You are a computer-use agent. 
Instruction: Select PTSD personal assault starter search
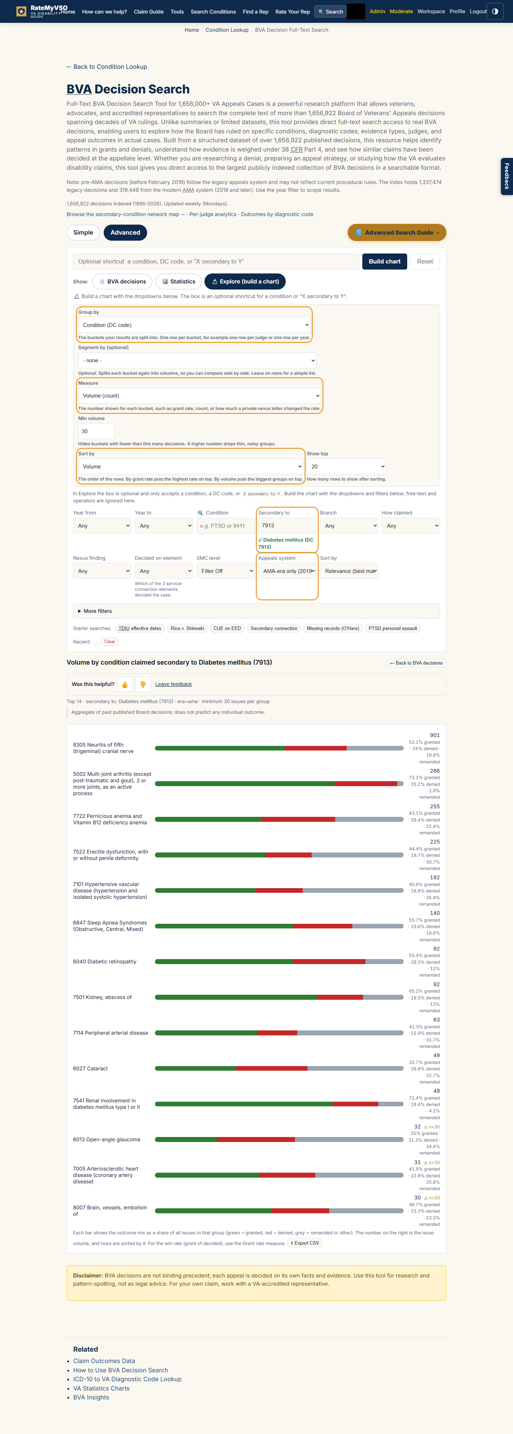pyautogui.click(x=392, y=629)
